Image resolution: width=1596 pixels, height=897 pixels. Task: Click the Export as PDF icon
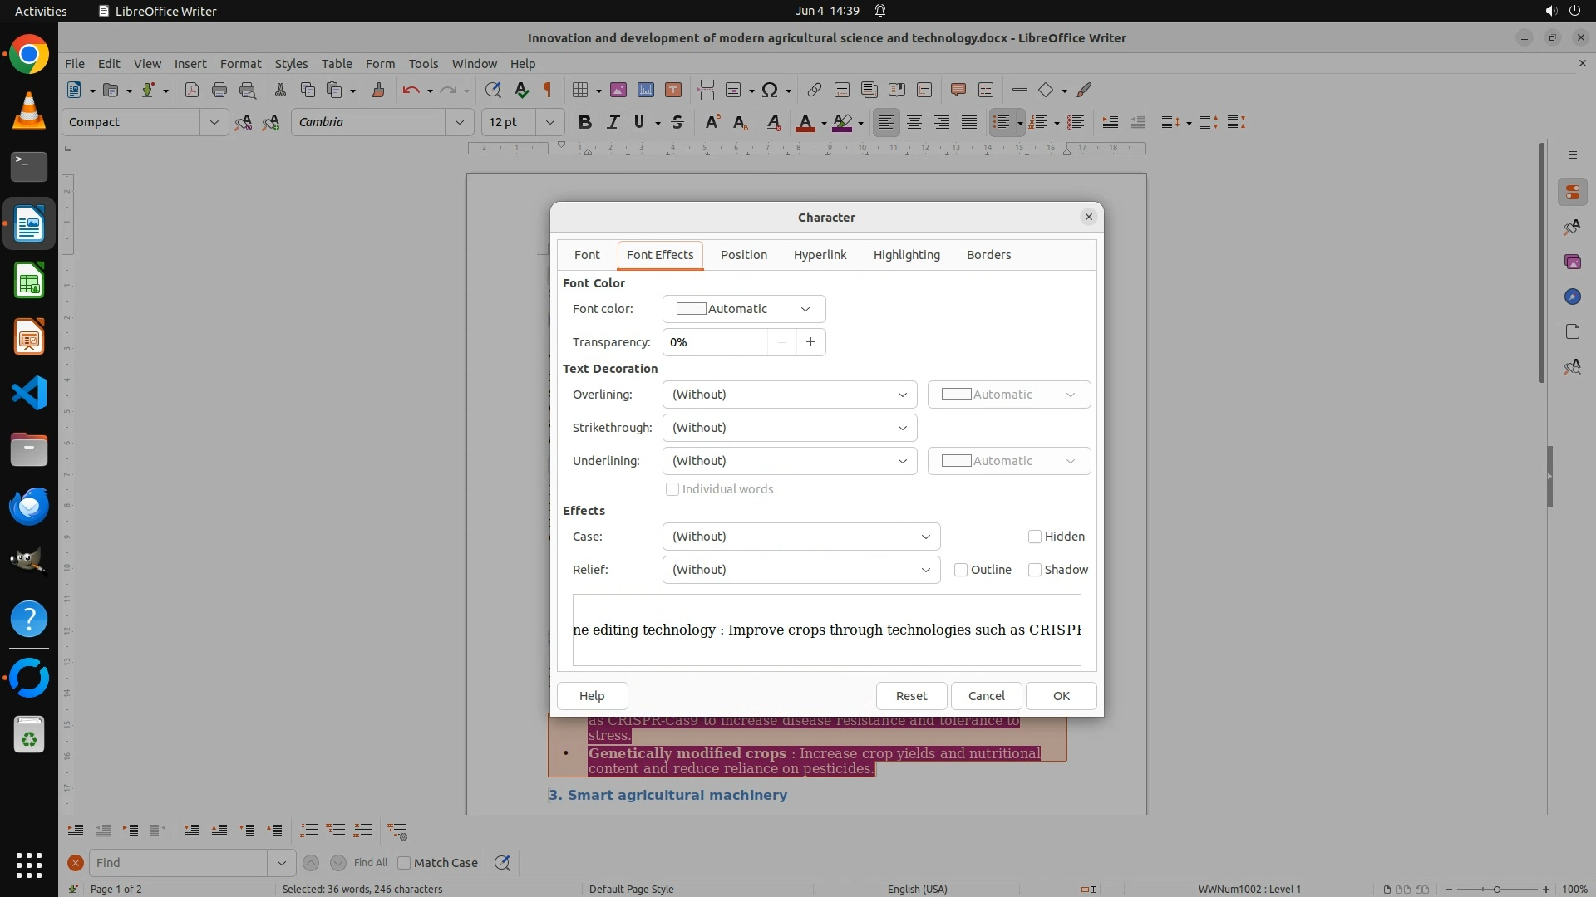coord(192,90)
